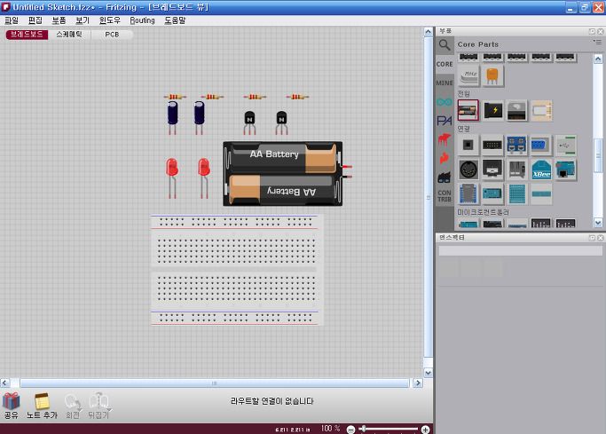The width and height of the screenshot is (606, 434).
Task: Switch to the 스케메틱 view tab
Action: [69, 35]
